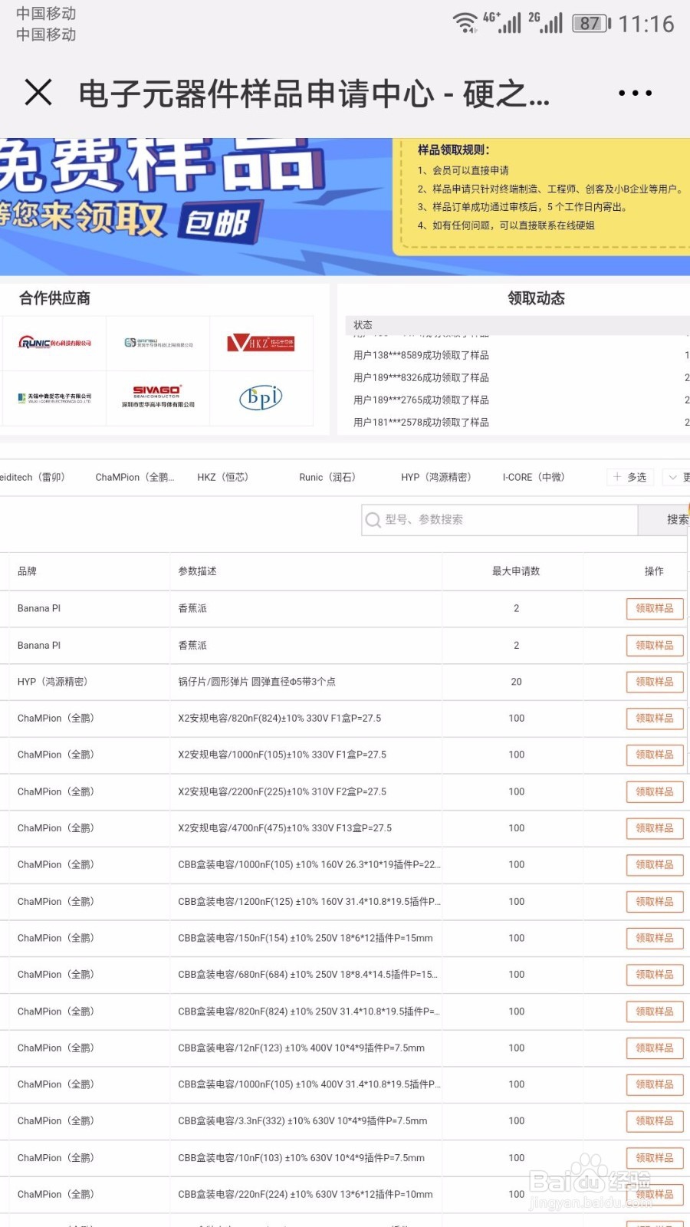
Task: Click the 最大申请数 column header
Action: (516, 571)
